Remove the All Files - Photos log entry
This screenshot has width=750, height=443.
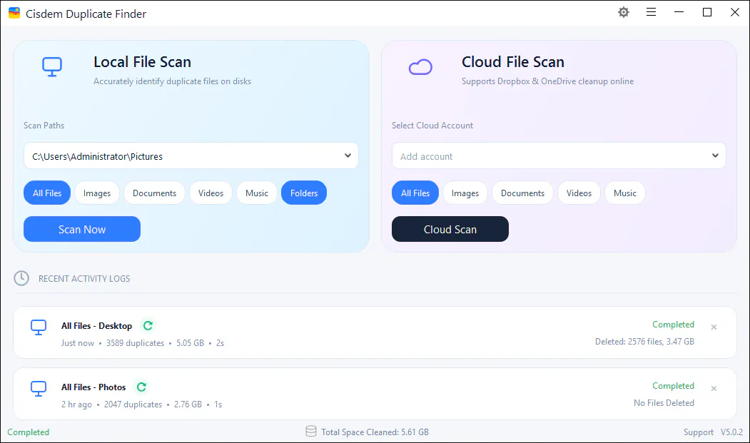[714, 389]
